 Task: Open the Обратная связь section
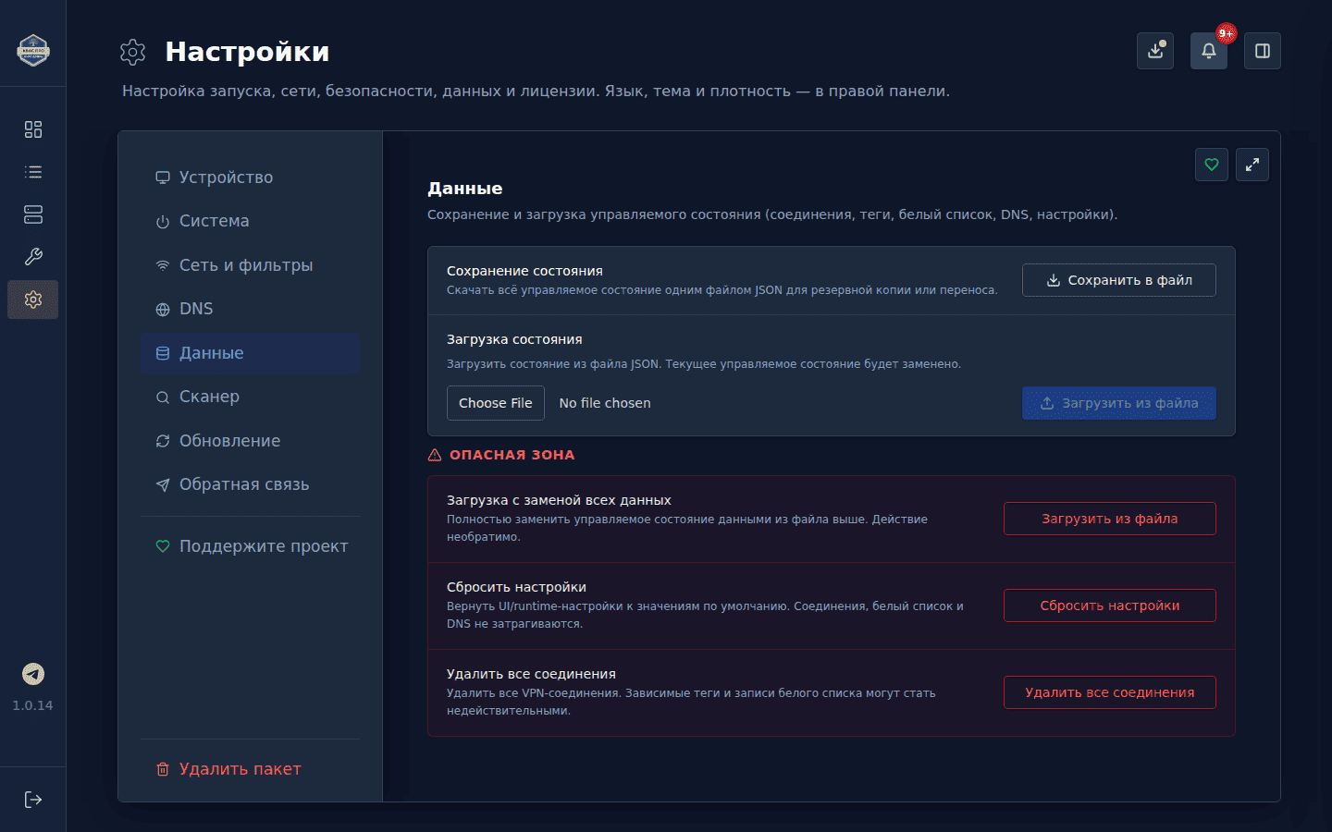(x=250, y=484)
